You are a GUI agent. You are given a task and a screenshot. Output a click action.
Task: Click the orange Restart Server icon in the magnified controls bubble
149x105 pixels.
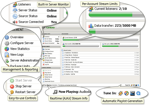click(12, 92)
